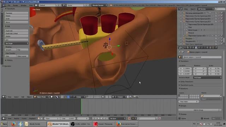Open the Global transform orientation dropdown
This screenshot has height=127, width=226.
coord(81,97)
